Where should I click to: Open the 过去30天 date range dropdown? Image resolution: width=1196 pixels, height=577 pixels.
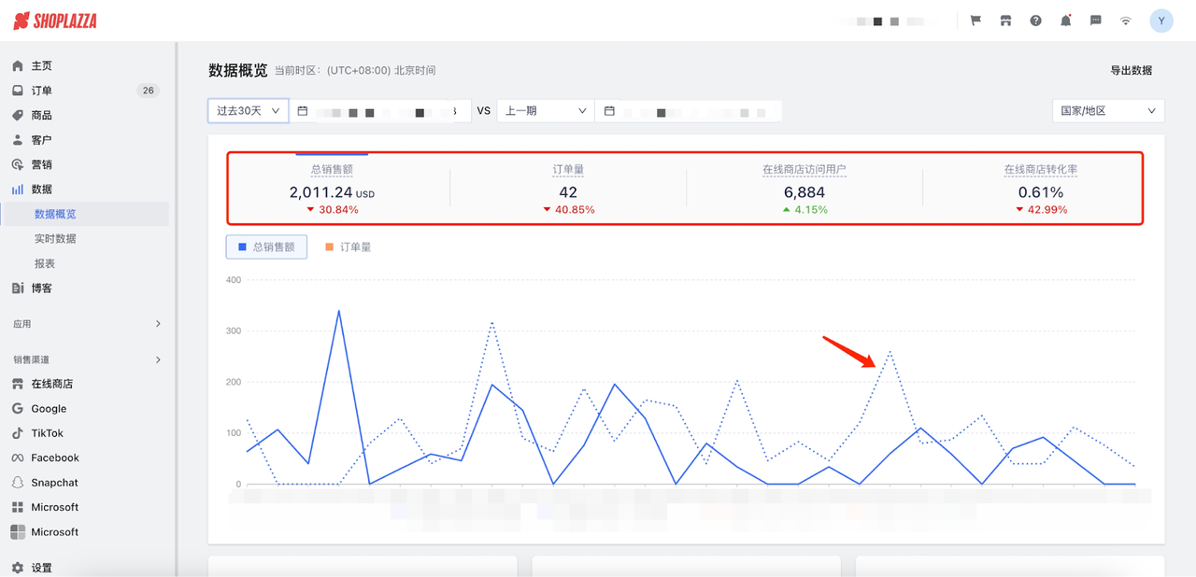(248, 111)
